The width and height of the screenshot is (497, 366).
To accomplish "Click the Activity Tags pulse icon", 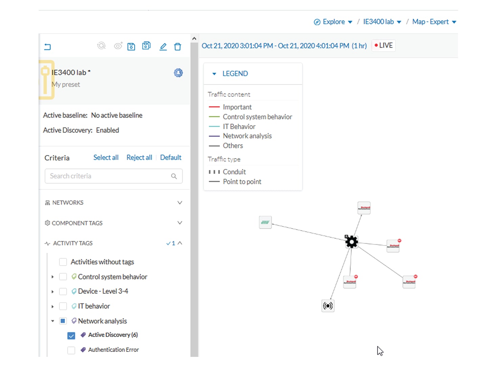I will 47,243.
